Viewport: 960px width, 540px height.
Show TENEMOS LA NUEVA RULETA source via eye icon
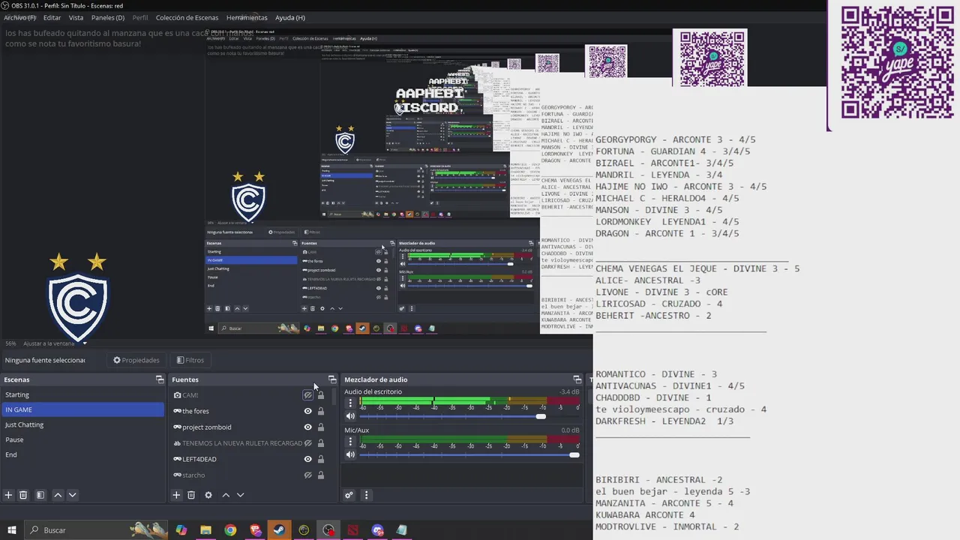click(x=307, y=443)
